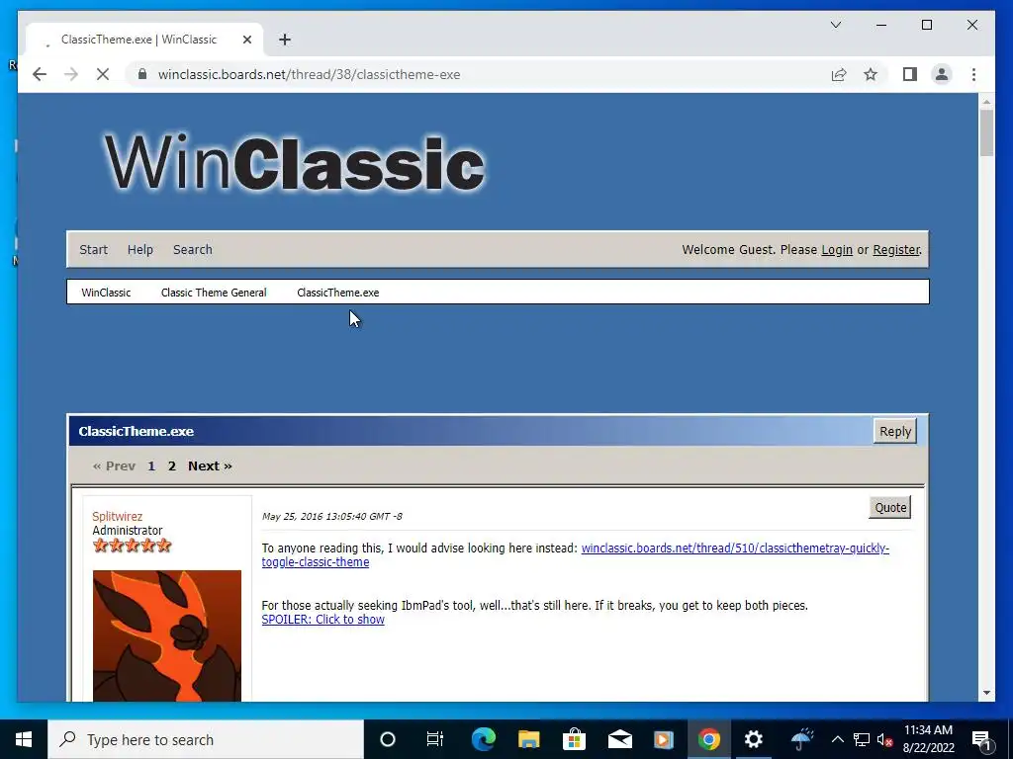Image resolution: width=1013 pixels, height=759 pixels.
Task: Click the address bar URL
Action: (309, 74)
